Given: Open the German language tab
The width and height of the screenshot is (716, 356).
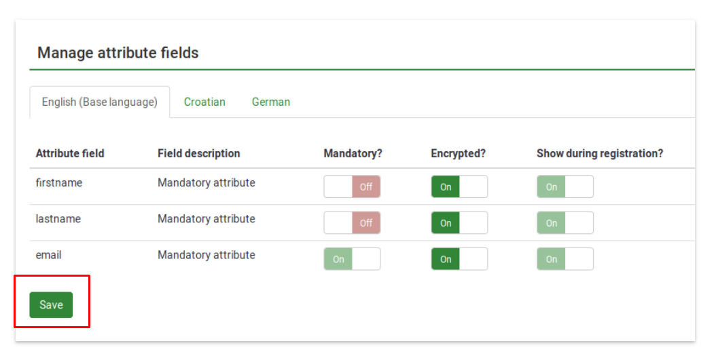Looking at the screenshot, I should [271, 102].
